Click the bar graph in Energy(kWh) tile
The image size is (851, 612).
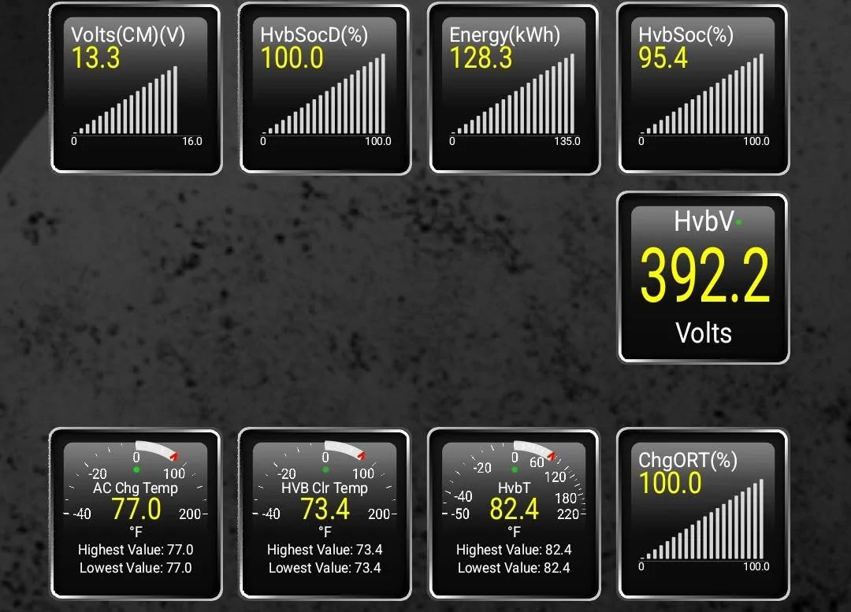(514, 94)
